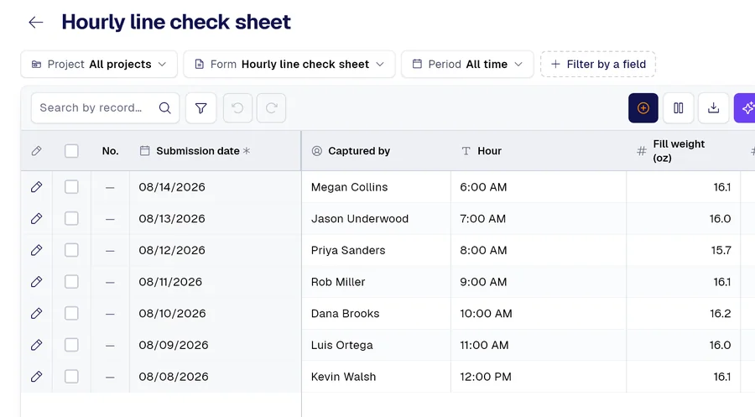Edit the 08/11/2026 record with pencil icon
The height and width of the screenshot is (417, 755).
pos(37,282)
